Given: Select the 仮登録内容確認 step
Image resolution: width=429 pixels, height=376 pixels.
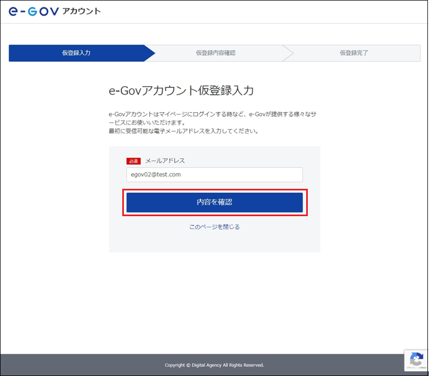Looking at the screenshot, I should pyautogui.click(x=216, y=53).
